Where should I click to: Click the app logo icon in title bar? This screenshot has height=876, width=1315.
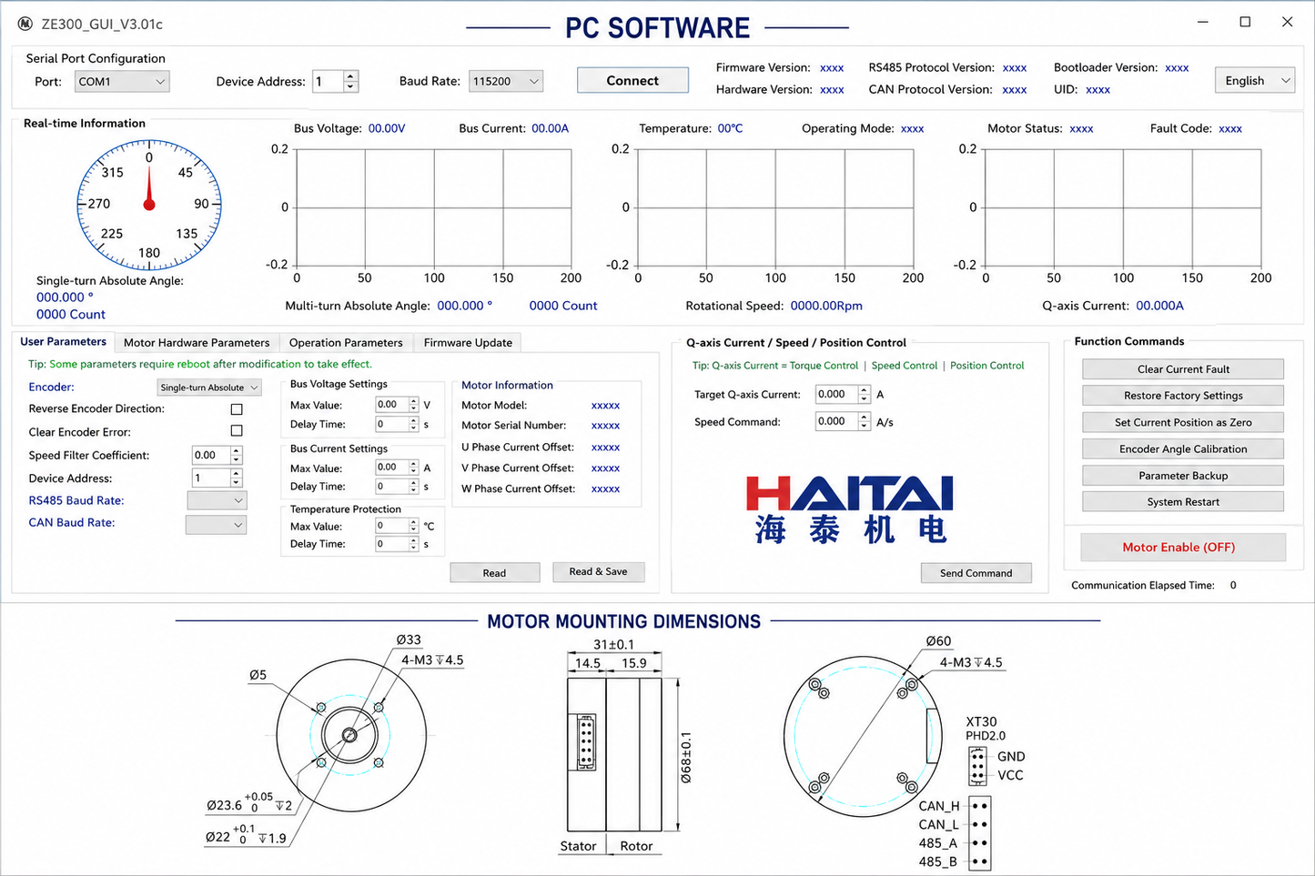(x=25, y=24)
